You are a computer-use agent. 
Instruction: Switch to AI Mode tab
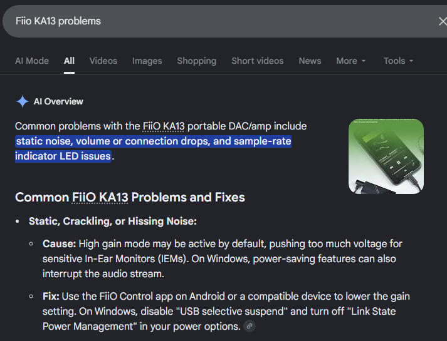[x=32, y=61]
